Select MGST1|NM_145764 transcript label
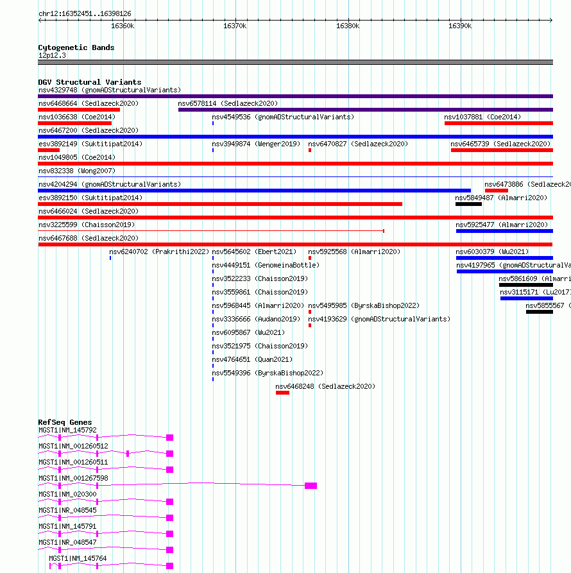Image resolution: width=571 pixels, height=573 pixels. 78,559
